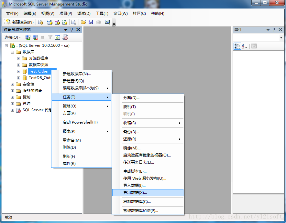The height and width of the screenshot is (223, 286).
Task: Open the 对象资源管理器 panel position arrow
Action: coord(66,30)
